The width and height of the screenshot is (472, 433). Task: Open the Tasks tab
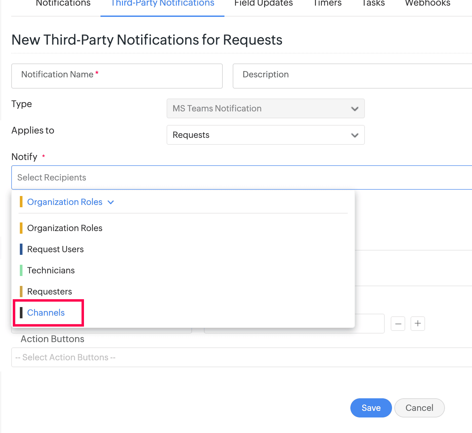coord(373,3)
